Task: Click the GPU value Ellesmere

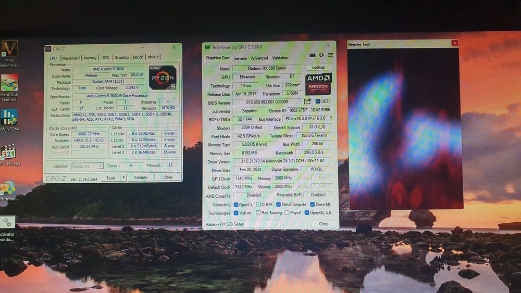Action: tap(248, 77)
